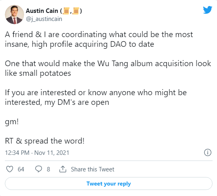This screenshot has height=196, width=217.
Task: Click the tweet's opening line about acquiring DAO
Action: [x=99, y=40]
